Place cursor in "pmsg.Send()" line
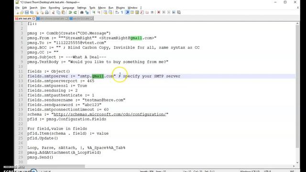Viewport: 306px width, 172px height. tap(40, 157)
